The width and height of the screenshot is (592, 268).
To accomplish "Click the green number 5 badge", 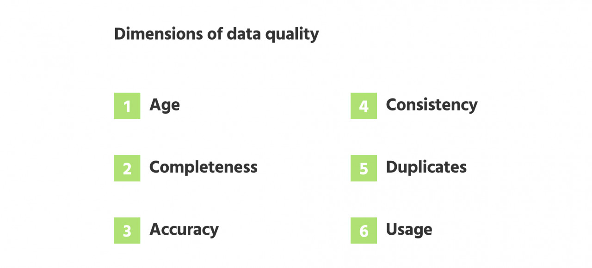I will point(364,168).
